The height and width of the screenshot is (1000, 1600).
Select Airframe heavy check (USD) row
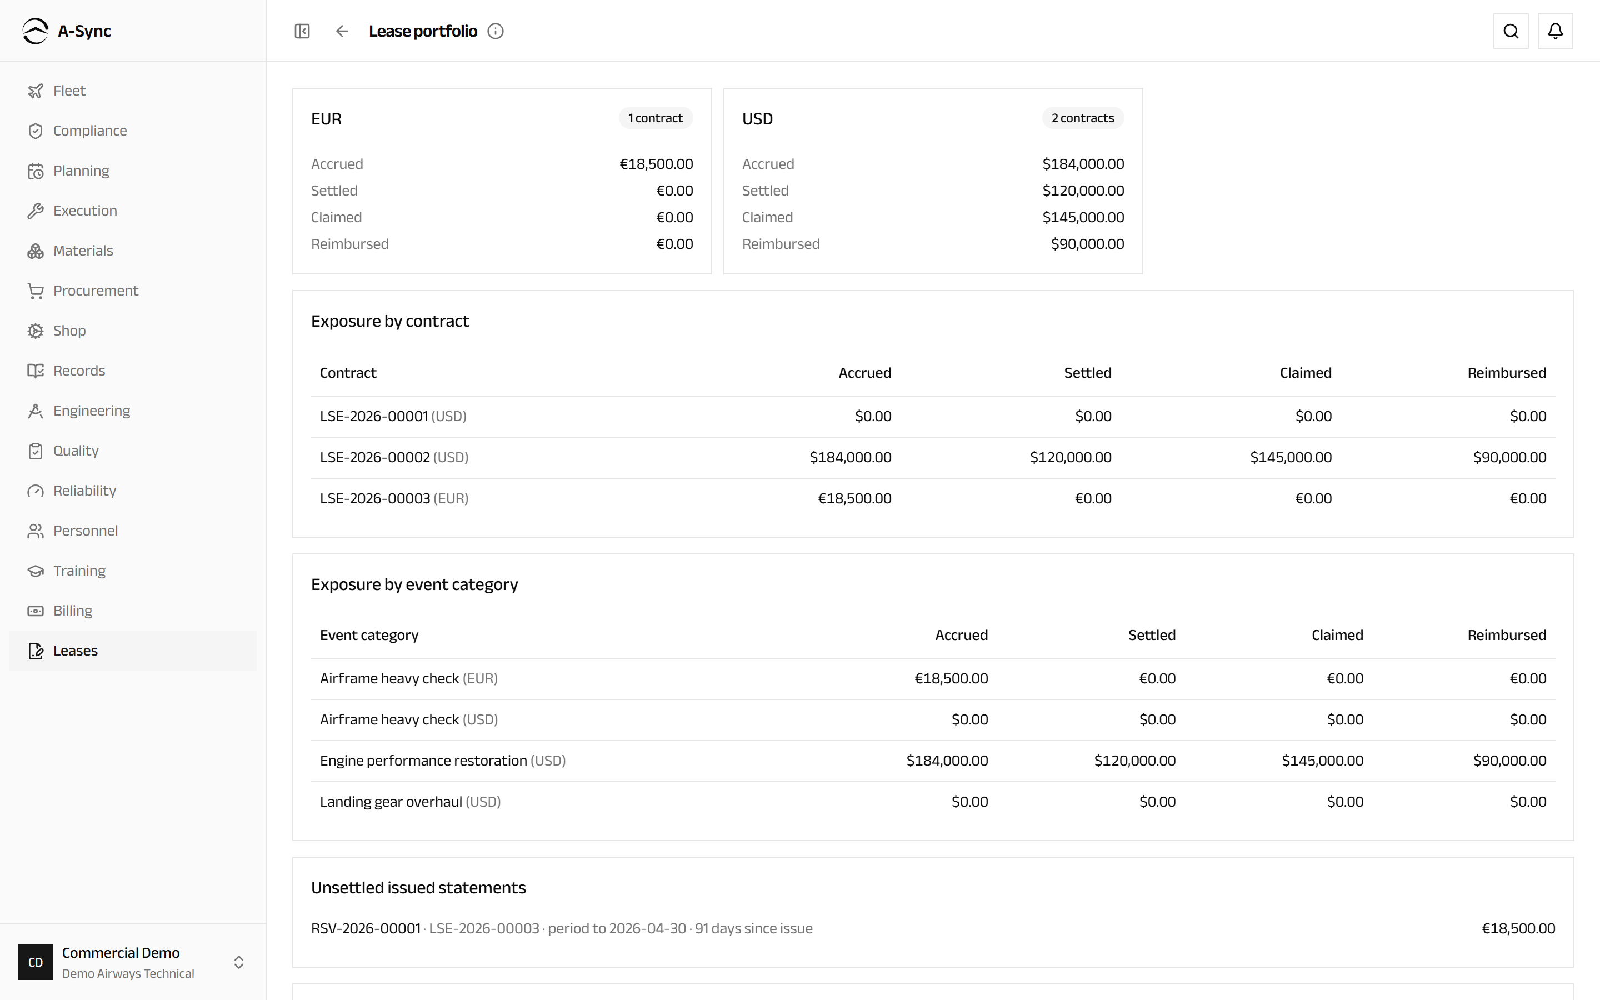click(x=933, y=719)
